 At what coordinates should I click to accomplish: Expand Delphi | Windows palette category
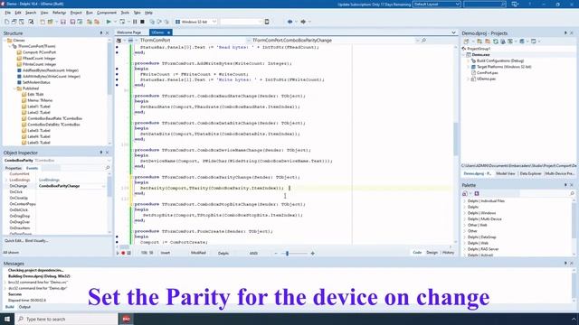[x=464, y=213]
